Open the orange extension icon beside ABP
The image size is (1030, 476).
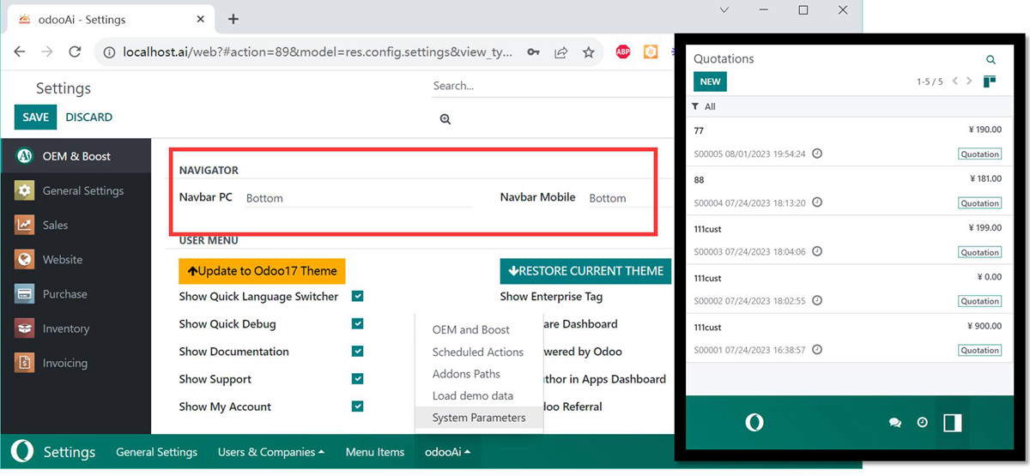tap(651, 52)
